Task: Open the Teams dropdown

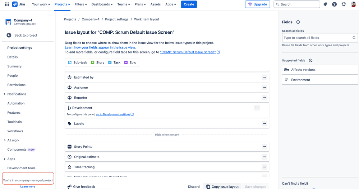Action: [124, 4]
